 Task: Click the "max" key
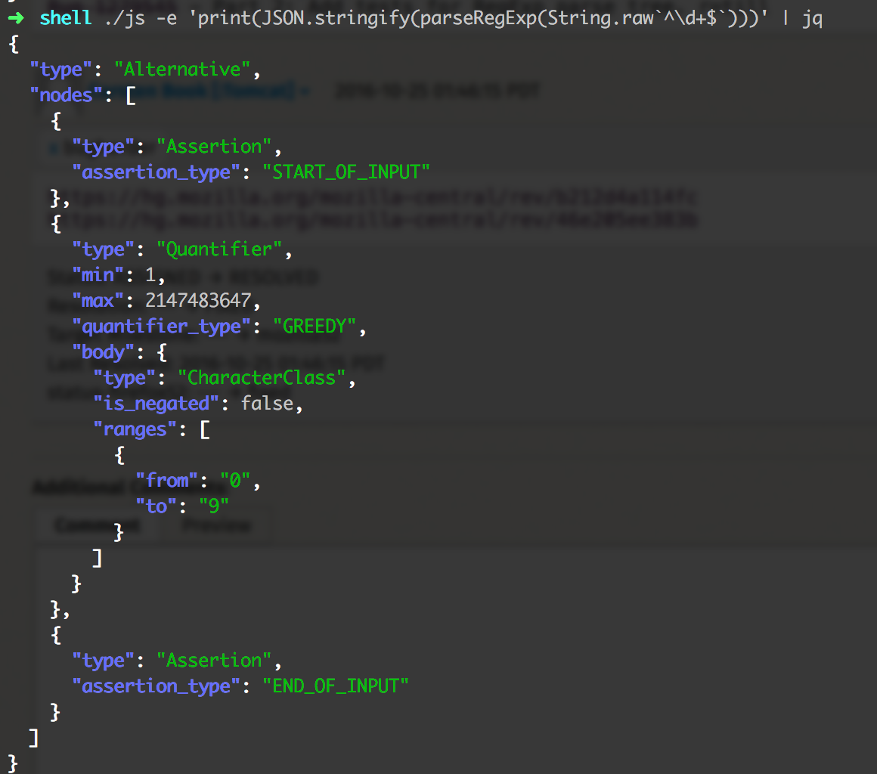pyautogui.click(x=98, y=301)
